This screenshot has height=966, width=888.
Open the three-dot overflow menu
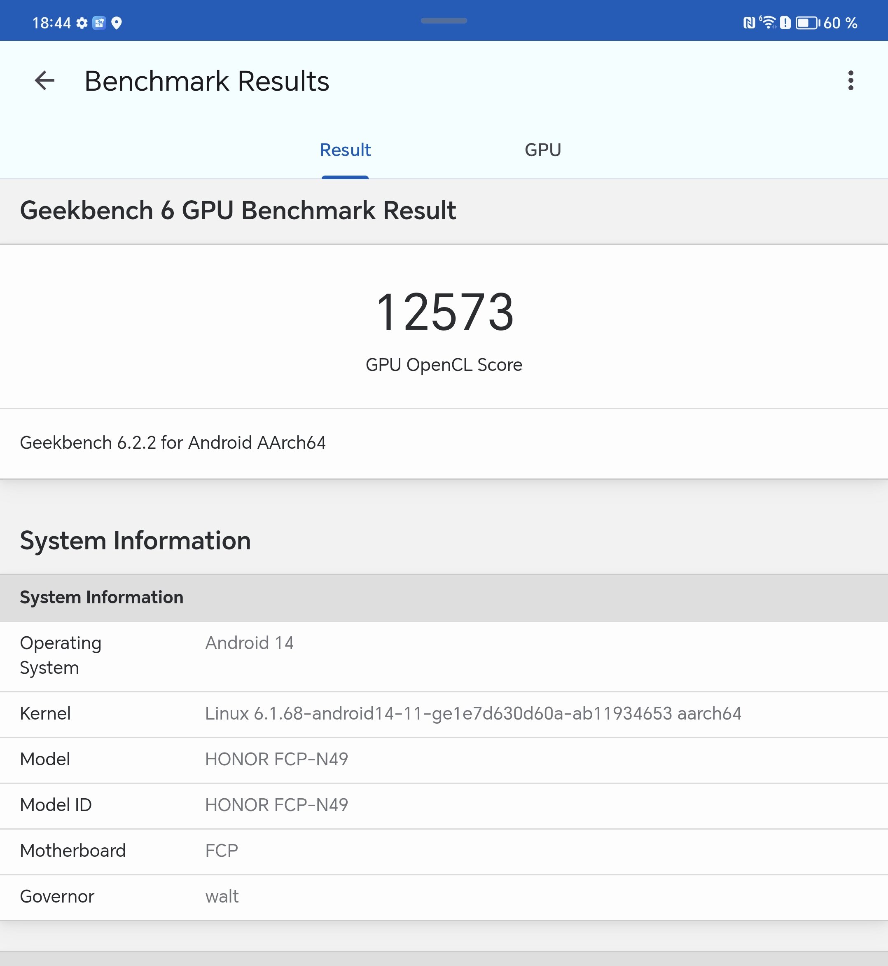coord(851,80)
